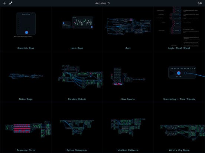Open the wrench settings icon
Screen dimensions: 205x153
(x=10, y=3)
